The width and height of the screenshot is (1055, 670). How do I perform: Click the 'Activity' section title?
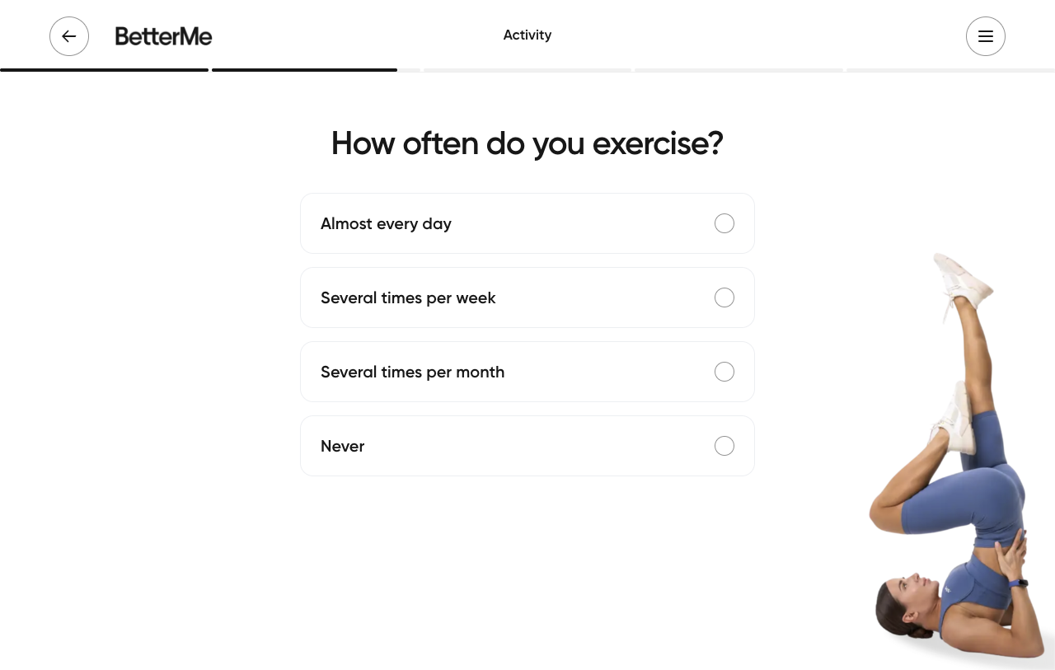coord(527,35)
